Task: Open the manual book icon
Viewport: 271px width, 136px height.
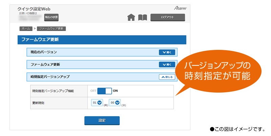Action: [x=142, y=18]
